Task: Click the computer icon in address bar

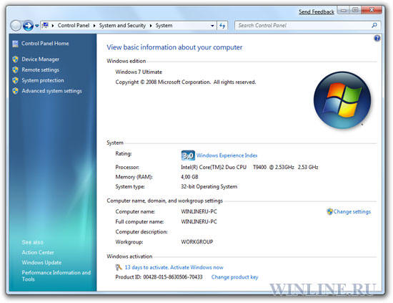Action: pos(45,25)
